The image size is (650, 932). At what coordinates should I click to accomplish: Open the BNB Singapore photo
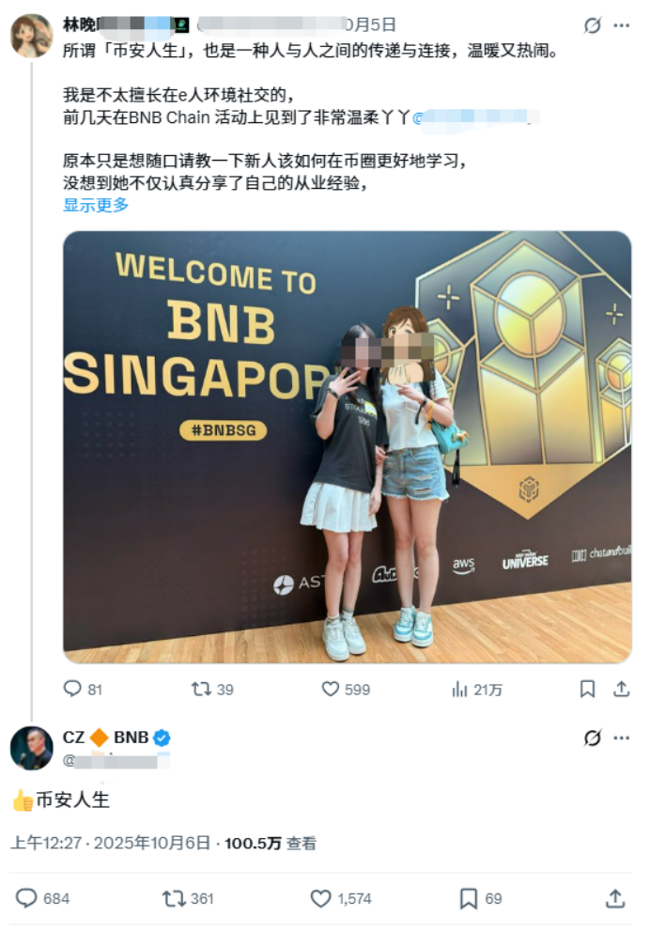(x=347, y=447)
